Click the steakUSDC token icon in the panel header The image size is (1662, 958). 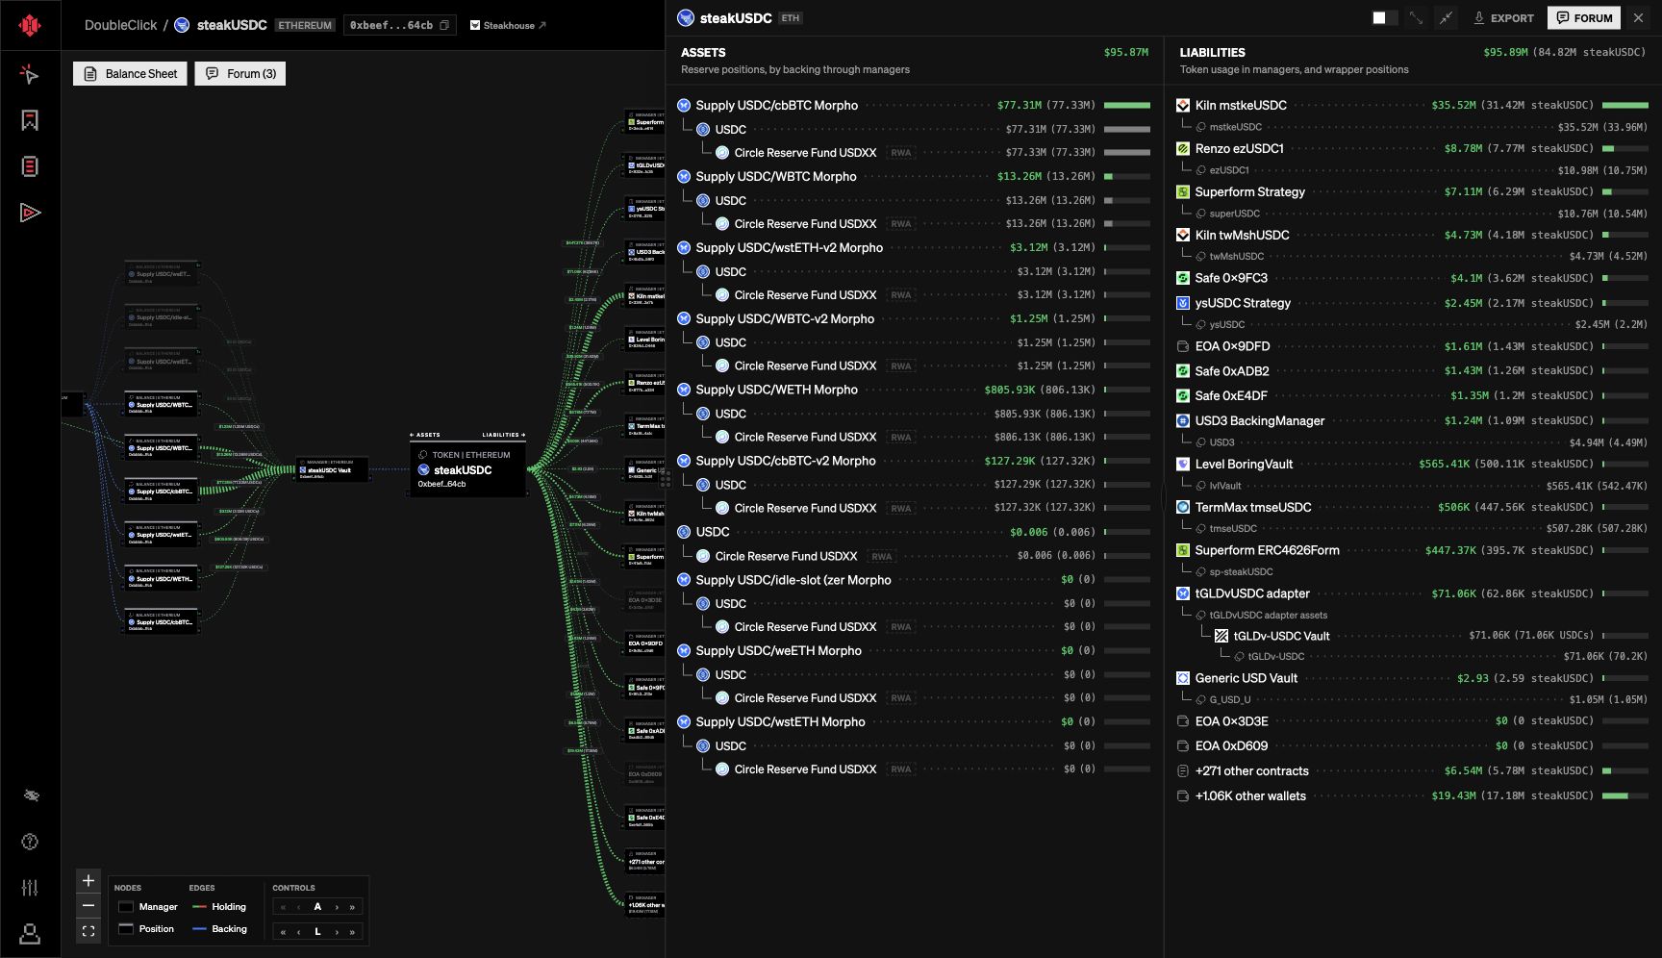[x=686, y=18]
